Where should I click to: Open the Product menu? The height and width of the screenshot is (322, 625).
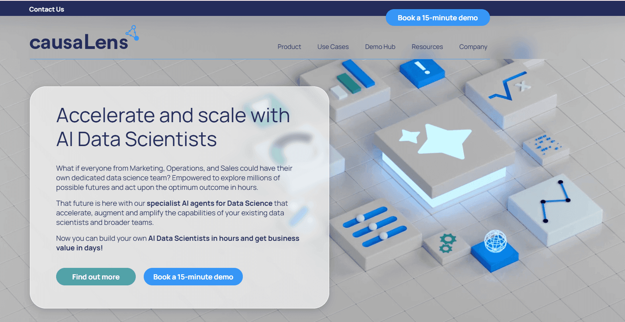[289, 47]
